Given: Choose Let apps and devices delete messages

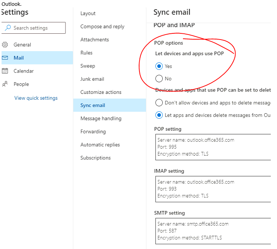Looking at the screenshot, I should click(159, 115).
